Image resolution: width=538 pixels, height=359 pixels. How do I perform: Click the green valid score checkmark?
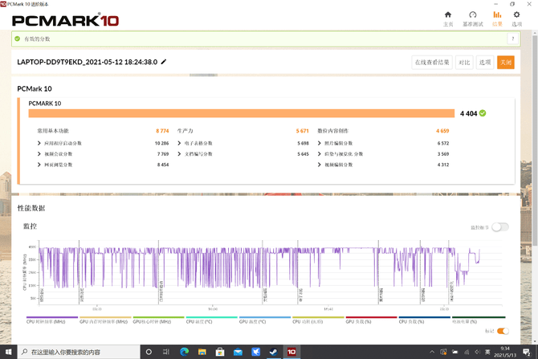(17, 39)
